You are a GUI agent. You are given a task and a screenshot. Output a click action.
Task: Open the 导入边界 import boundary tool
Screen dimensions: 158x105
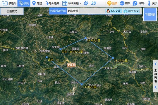coord(52,3)
